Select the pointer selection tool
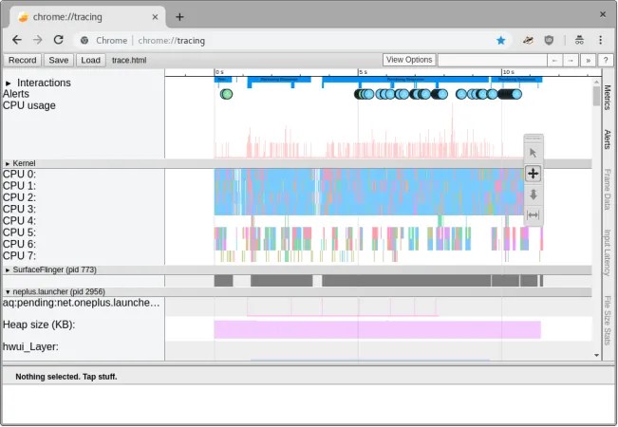The height and width of the screenshot is (427, 618). [x=533, y=153]
